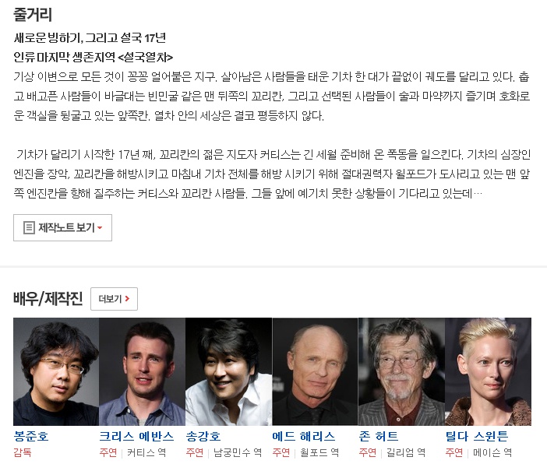This screenshot has width=547, height=471.
Task: Open the 크리스 에반스 name link
Action: click(136, 436)
